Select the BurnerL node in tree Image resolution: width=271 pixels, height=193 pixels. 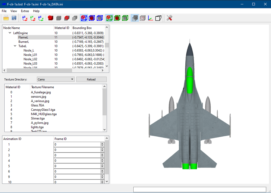(x=24, y=42)
